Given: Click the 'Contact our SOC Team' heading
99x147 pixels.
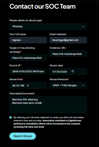Looking at the screenshot, I should coord(42,7).
